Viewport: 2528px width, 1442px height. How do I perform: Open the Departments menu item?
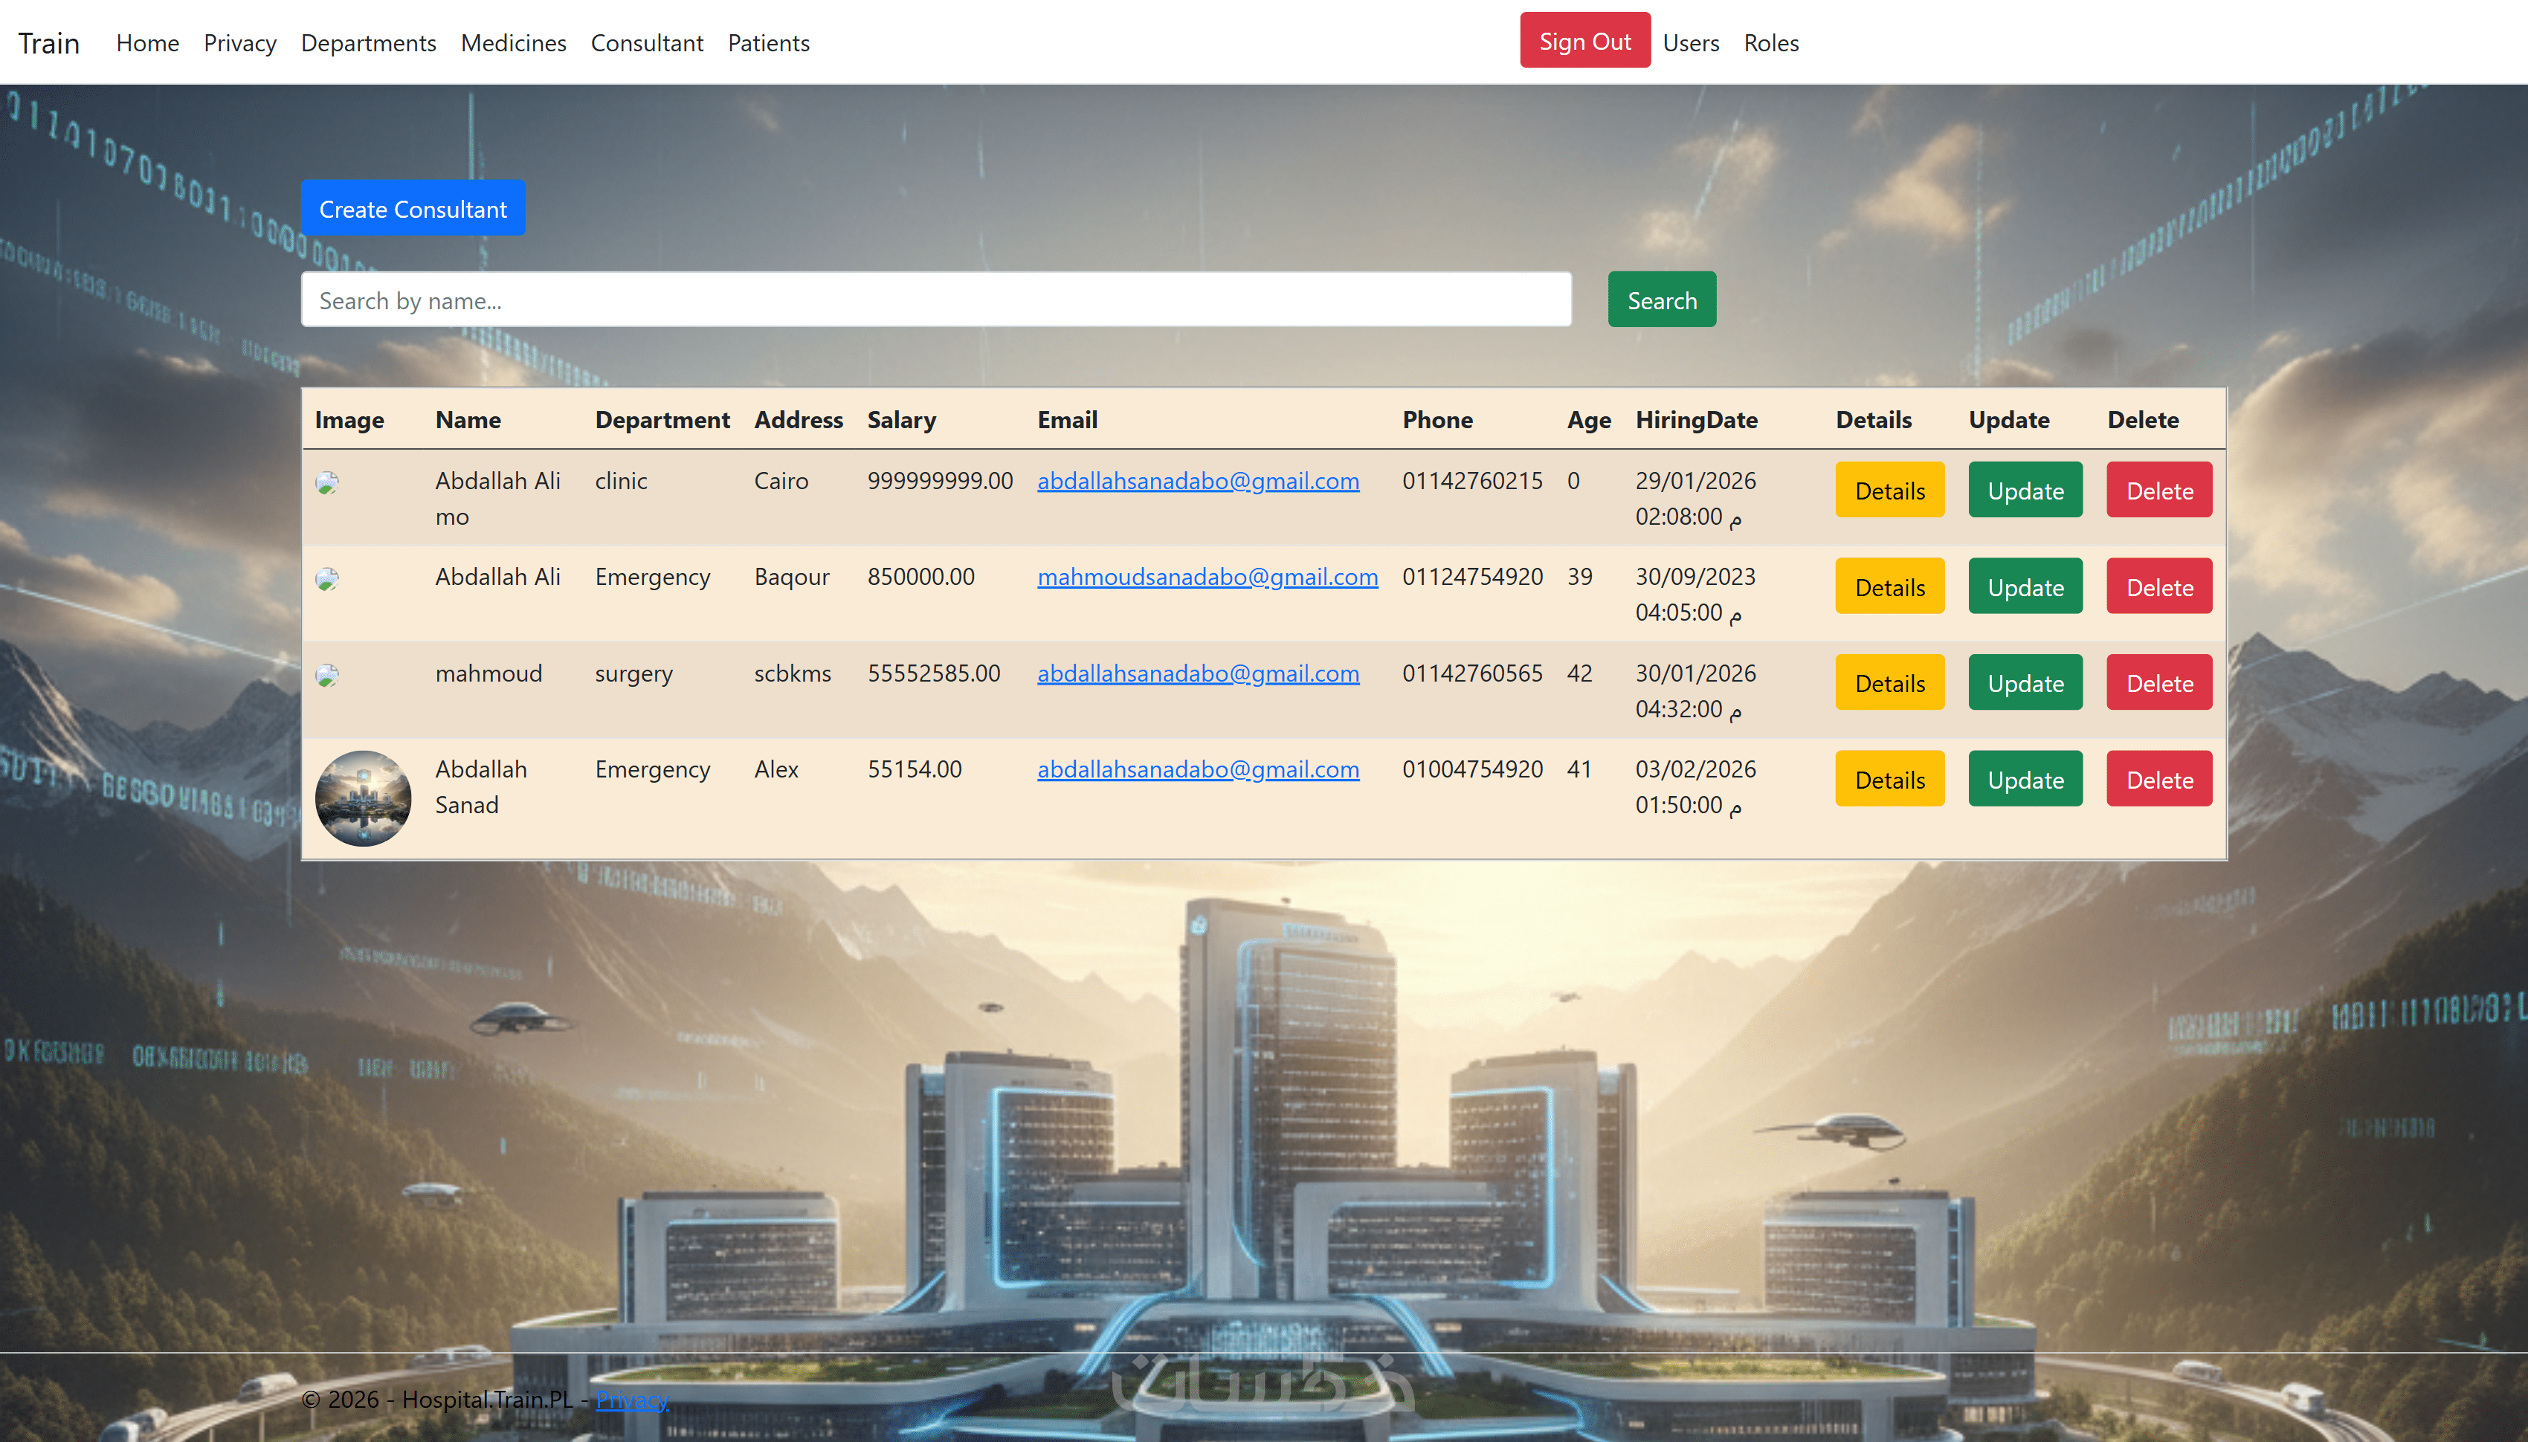click(367, 44)
